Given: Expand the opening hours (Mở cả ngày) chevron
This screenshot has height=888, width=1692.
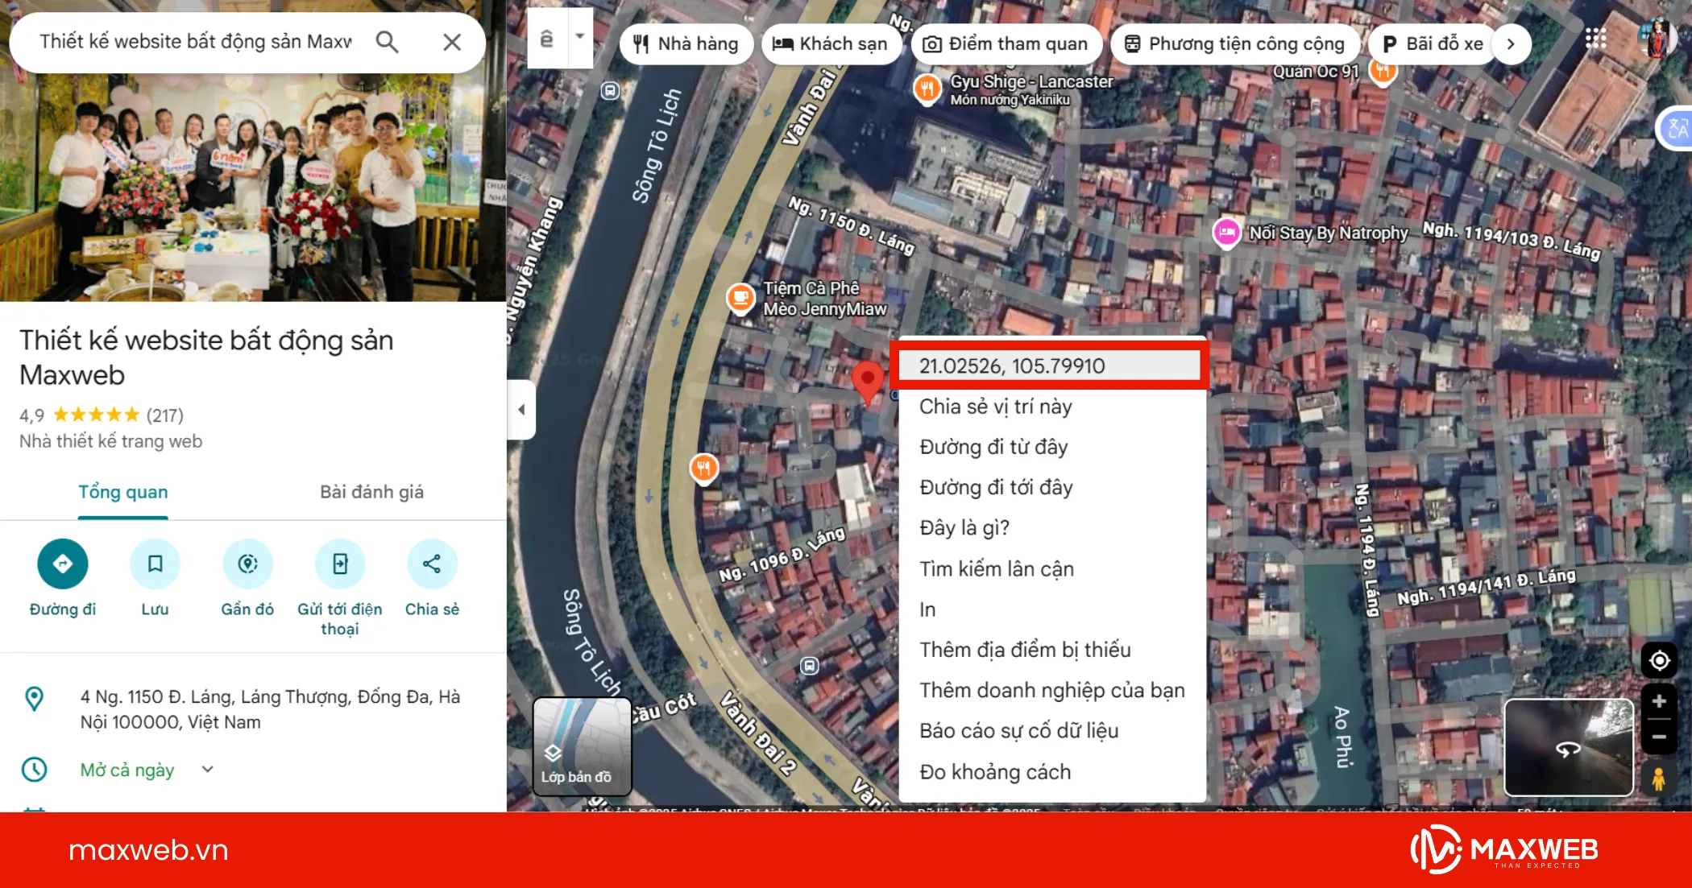Looking at the screenshot, I should tap(207, 769).
